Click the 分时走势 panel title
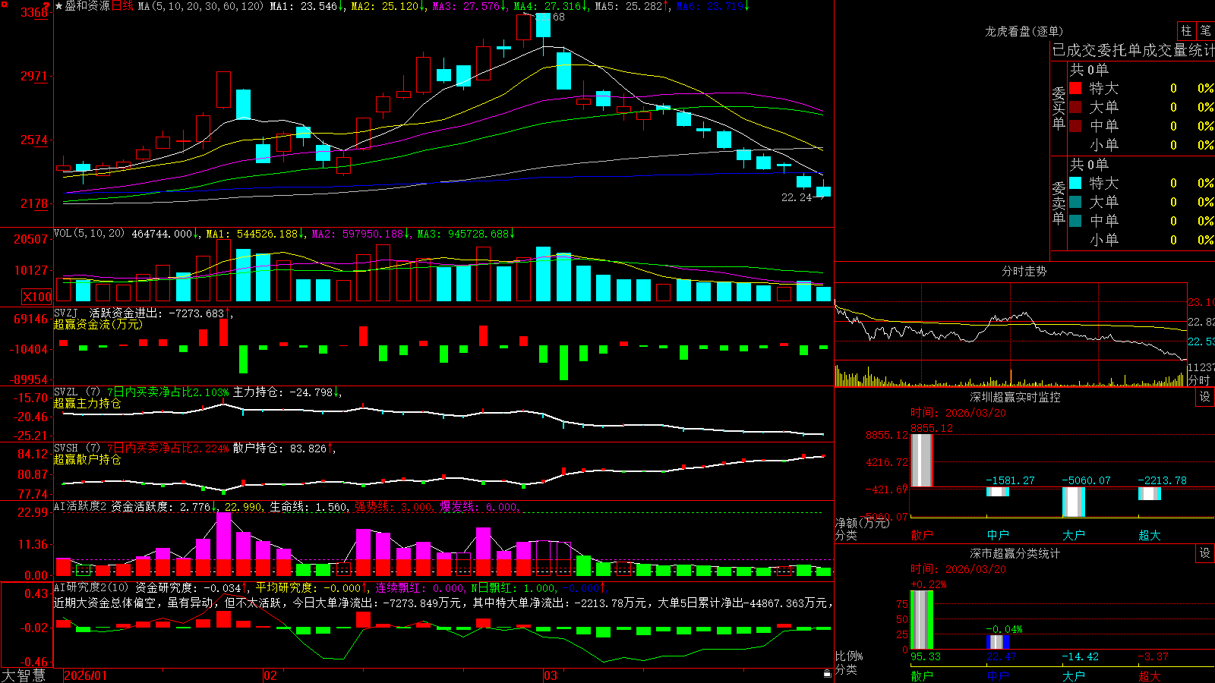This screenshot has height=683, width=1215. 1024,271
